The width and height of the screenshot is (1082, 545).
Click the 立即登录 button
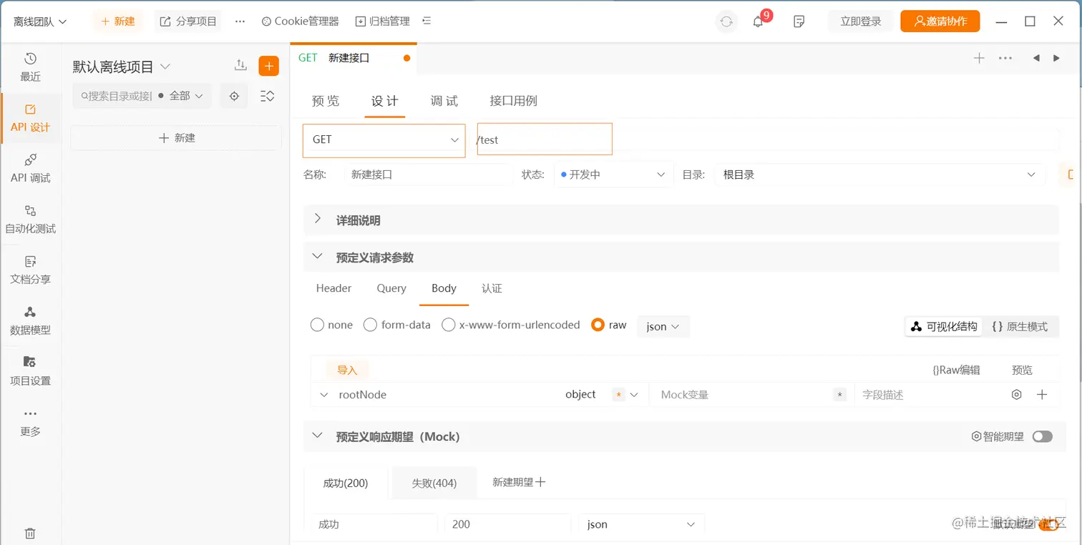(x=859, y=21)
